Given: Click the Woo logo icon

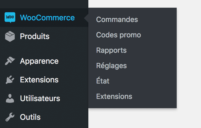Looking at the screenshot, I should pos(10,18).
